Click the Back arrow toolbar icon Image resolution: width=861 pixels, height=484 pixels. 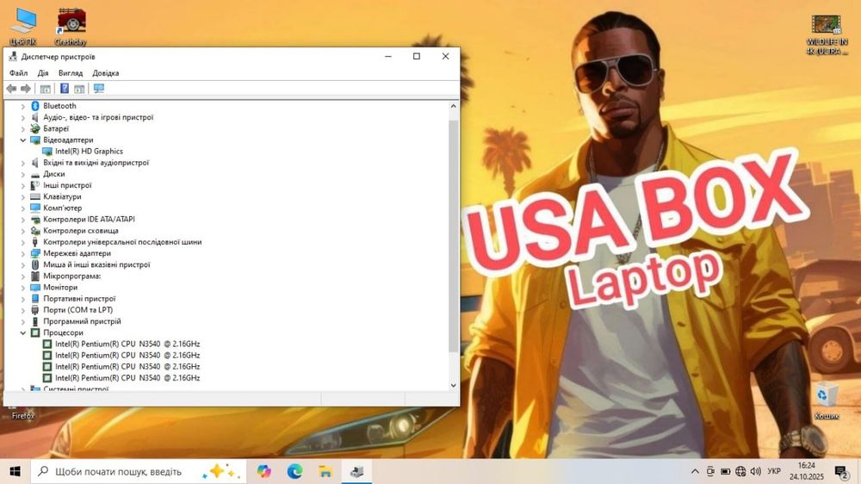click(11, 89)
